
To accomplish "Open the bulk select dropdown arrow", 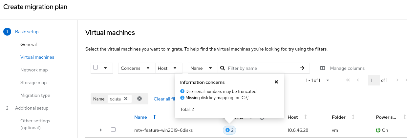I will [x=105, y=68].
